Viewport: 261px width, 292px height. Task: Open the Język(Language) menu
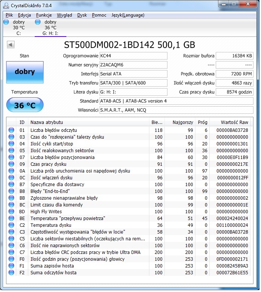(x=128, y=15)
